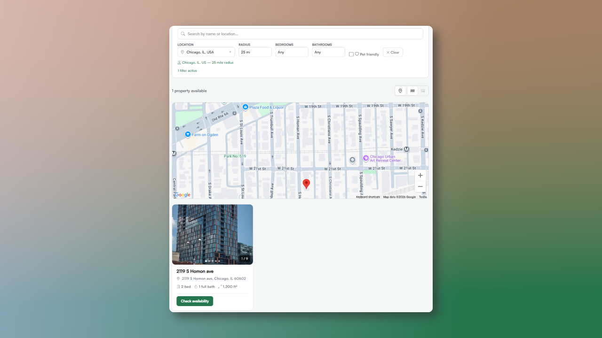Click the Kedzie metro station icon
This screenshot has height=338, width=602.
407,149
